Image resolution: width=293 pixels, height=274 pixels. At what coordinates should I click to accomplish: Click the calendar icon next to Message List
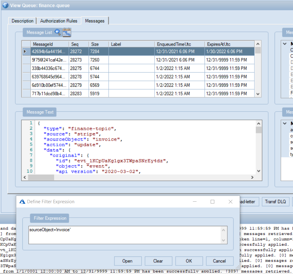(66, 32)
